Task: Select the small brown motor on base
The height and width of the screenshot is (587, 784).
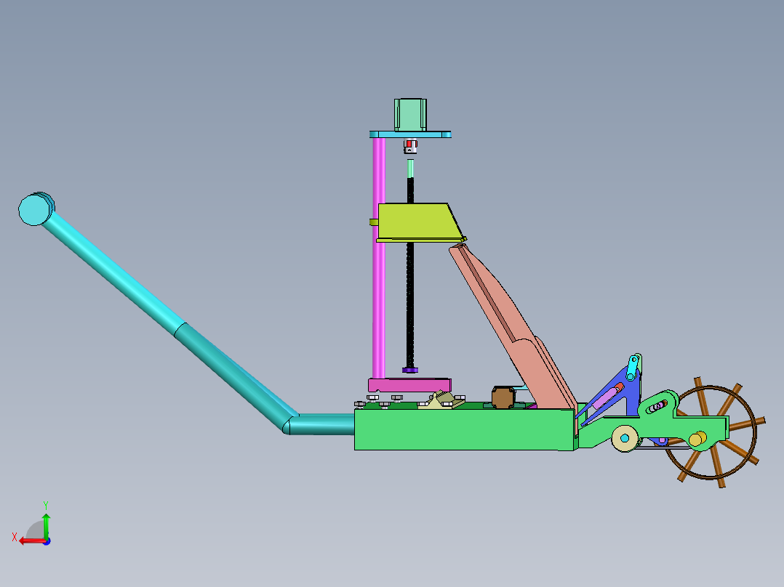Action: tap(503, 397)
